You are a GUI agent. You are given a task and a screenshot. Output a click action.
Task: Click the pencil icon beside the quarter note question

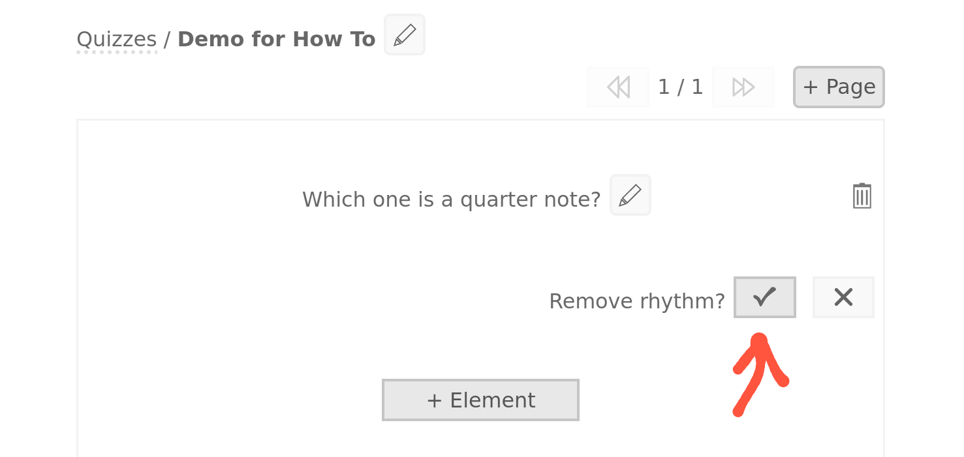pos(630,195)
